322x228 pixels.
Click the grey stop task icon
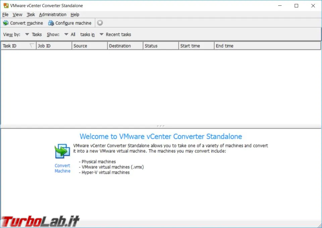[x=100, y=23]
